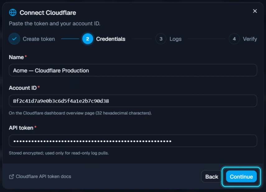The image size is (266, 192).
Task: Focus the Account ID input field
Action: tap(133, 101)
